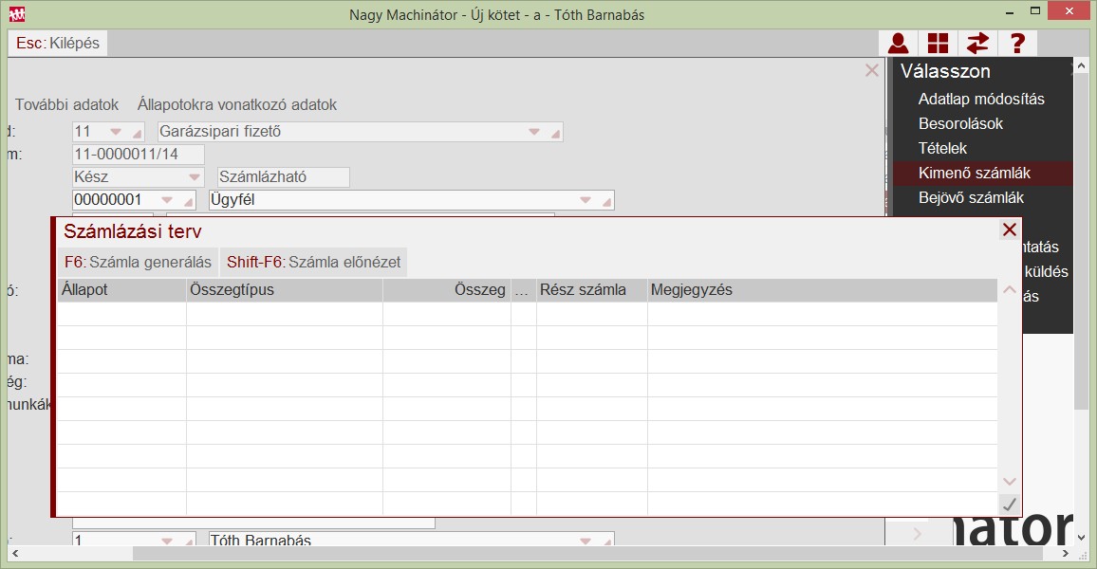Click right arrow of horizontal scrollbar
This screenshot has width=1097, height=569.
(1066, 554)
